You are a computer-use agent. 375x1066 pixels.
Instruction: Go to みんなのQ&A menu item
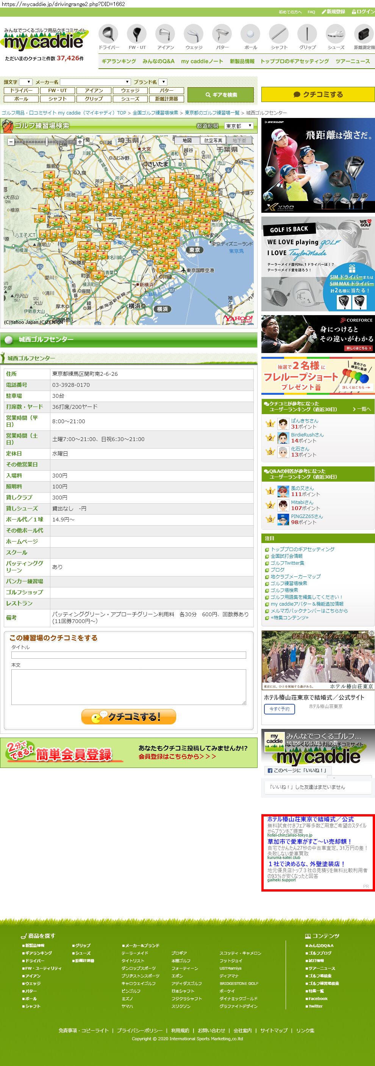click(158, 61)
